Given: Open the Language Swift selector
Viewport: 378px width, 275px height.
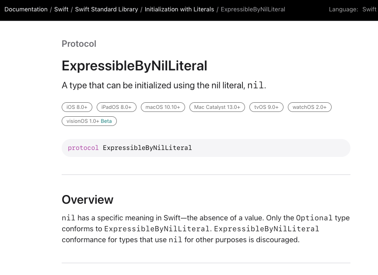Looking at the screenshot, I should tap(369, 9).
